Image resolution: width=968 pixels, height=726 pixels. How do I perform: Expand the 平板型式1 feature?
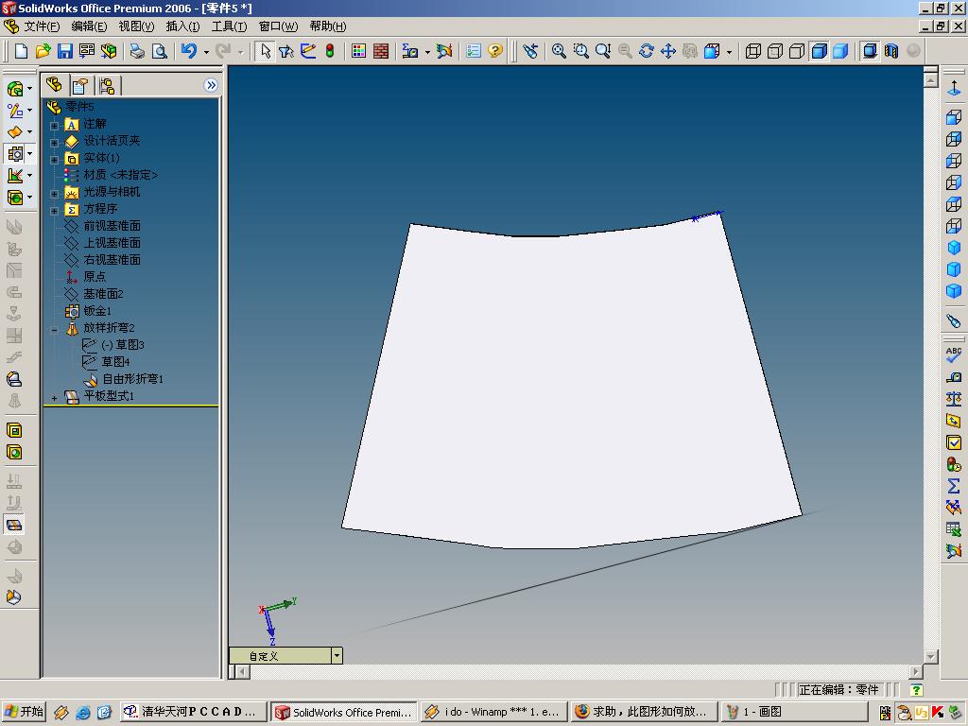pyautogui.click(x=54, y=398)
